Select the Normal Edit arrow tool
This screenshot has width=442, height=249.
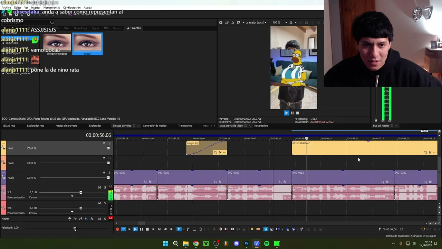coord(179,229)
